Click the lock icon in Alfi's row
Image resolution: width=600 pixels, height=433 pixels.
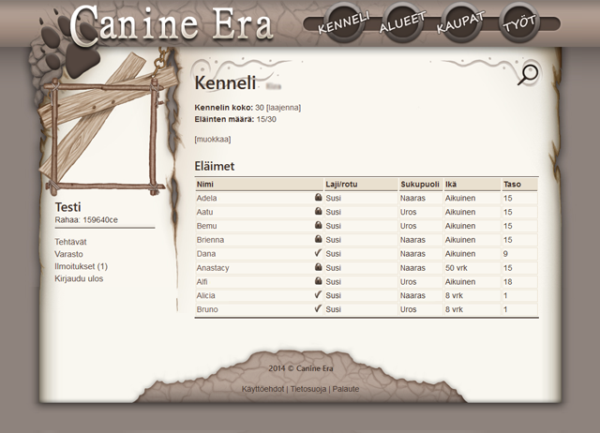[319, 281]
